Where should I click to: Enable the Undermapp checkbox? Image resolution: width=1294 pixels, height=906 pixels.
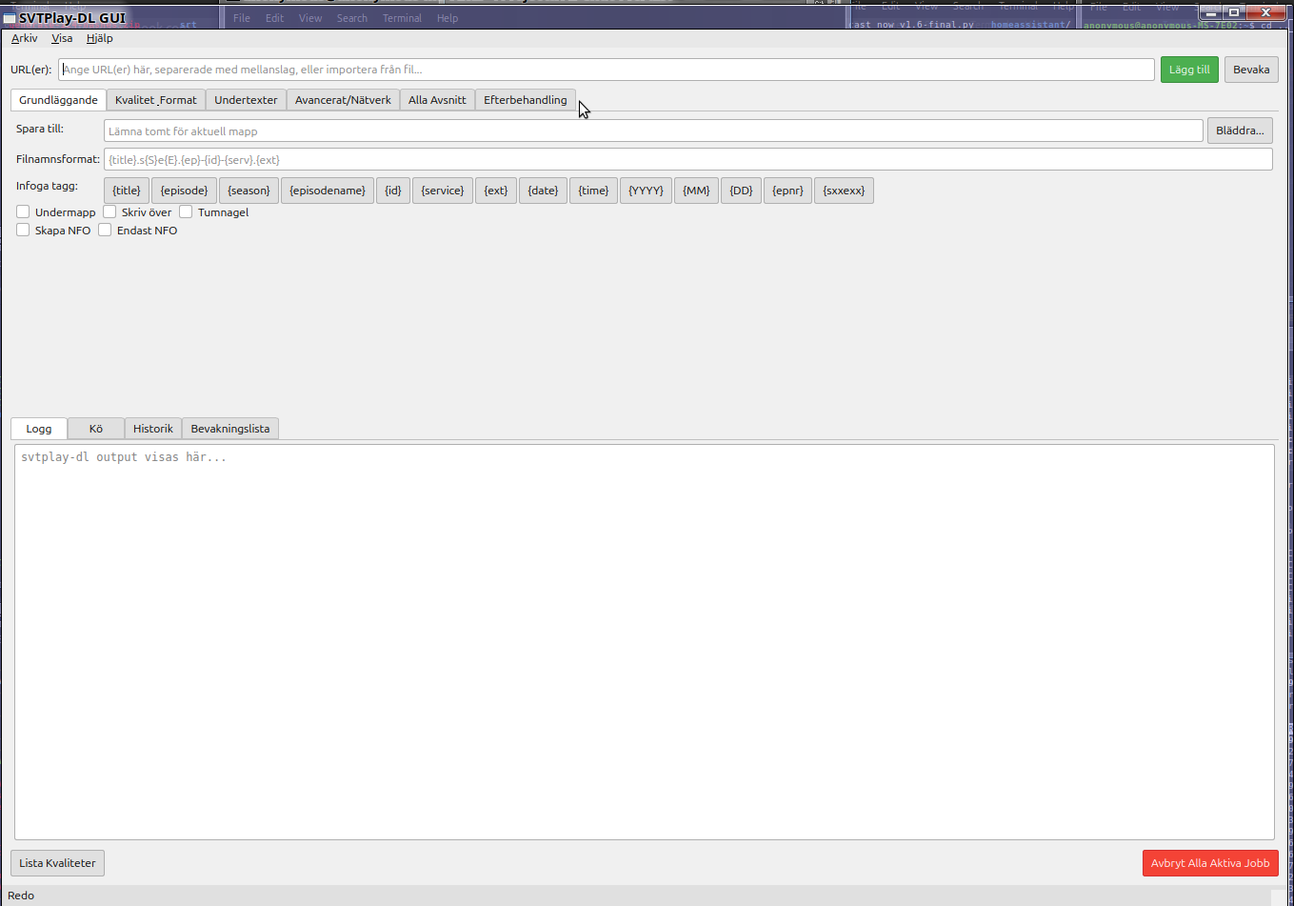pos(22,211)
